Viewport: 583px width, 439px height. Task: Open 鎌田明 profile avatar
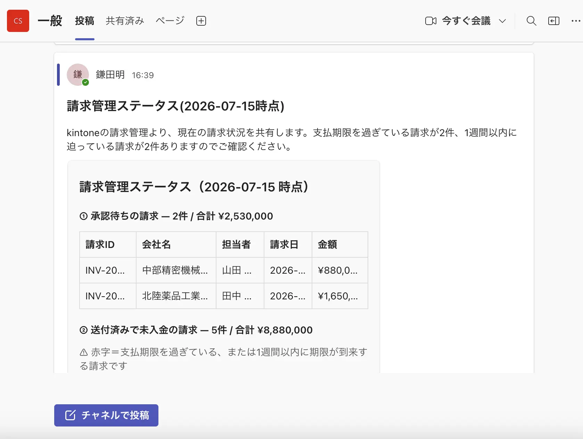[78, 75]
